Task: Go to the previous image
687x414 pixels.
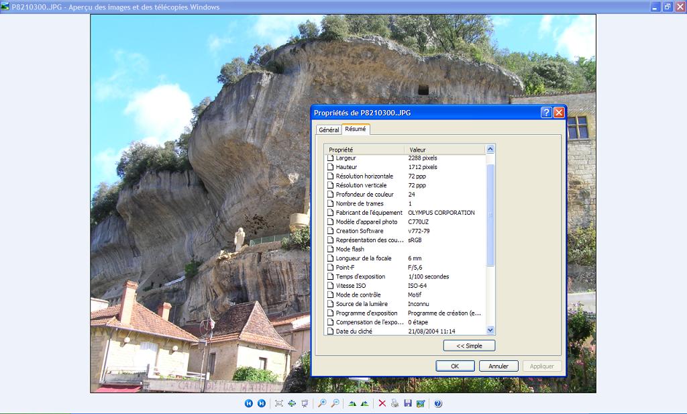Action: (249, 403)
